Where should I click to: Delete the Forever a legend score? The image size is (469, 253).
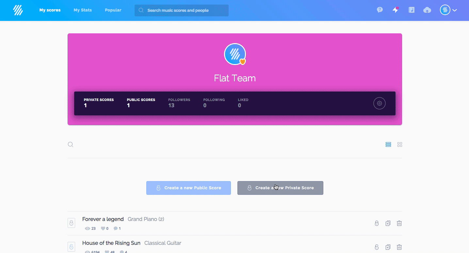(399, 224)
